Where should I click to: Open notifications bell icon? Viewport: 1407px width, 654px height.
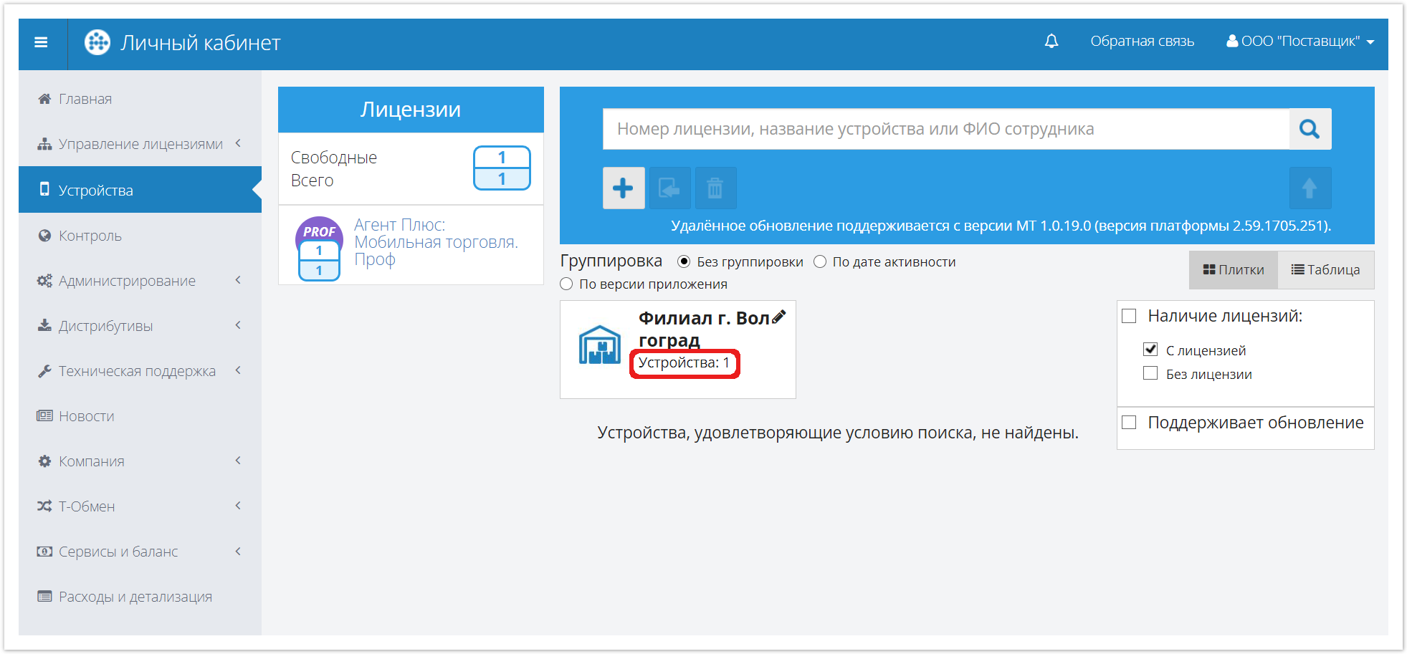tap(1051, 42)
